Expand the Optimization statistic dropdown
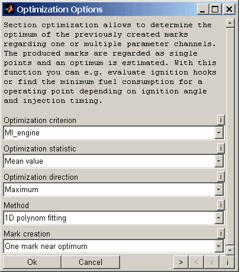This screenshot has width=239, height=272. [x=219, y=161]
